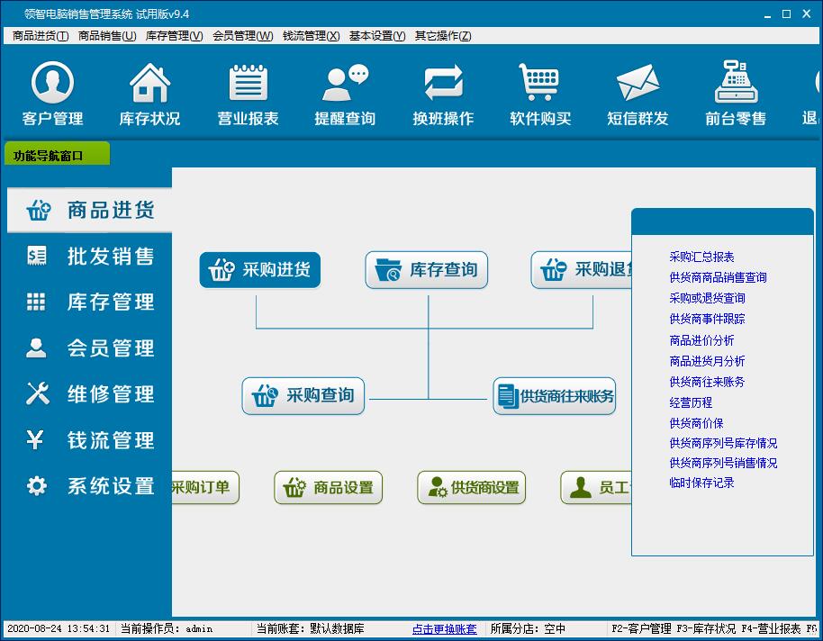The height and width of the screenshot is (641, 823).
Task: Open the 供货商事件跟踪 link
Action: (x=707, y=319)
